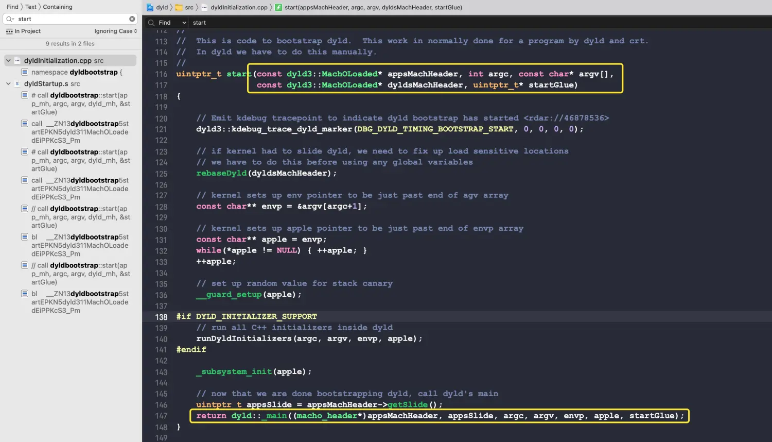Clear the 'start' search text with the X button
Screen dimensions: 772x442
[x=132, y=19]
